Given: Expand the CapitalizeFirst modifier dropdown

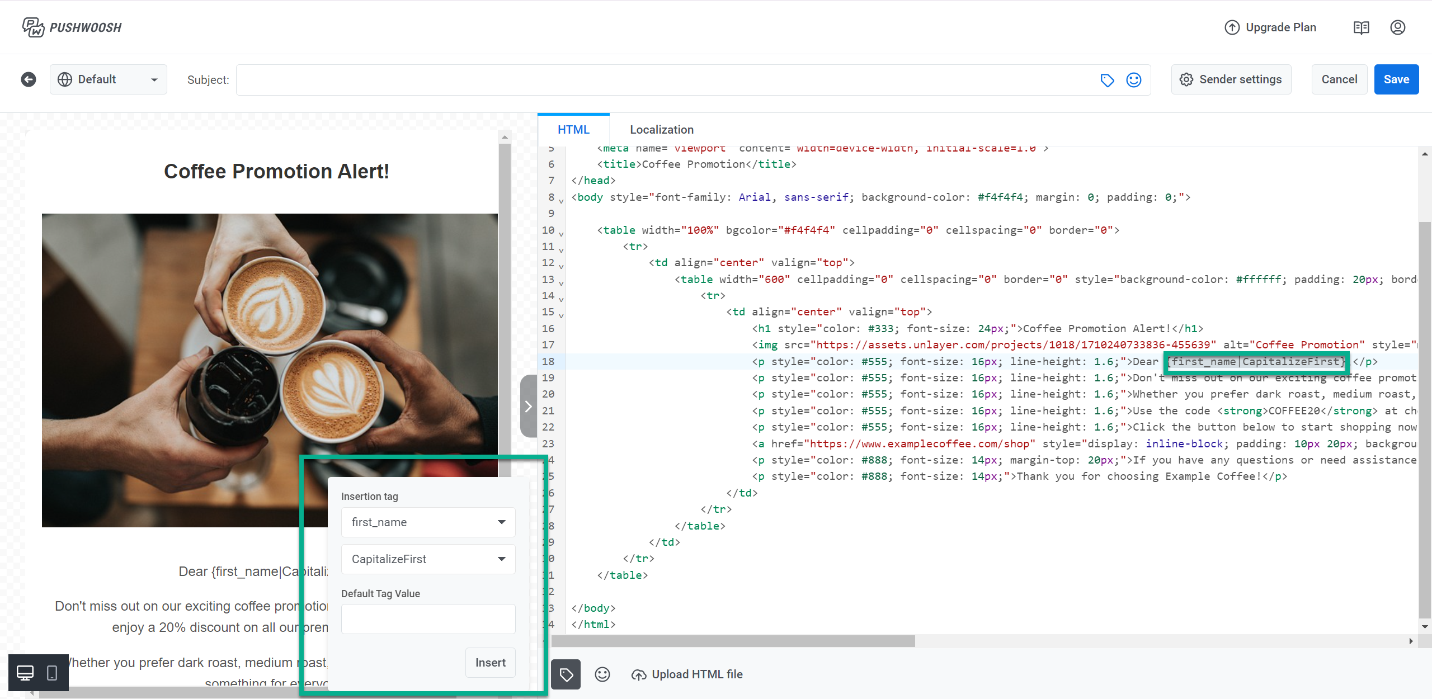Looking at the screenshot, I should 428,559.
